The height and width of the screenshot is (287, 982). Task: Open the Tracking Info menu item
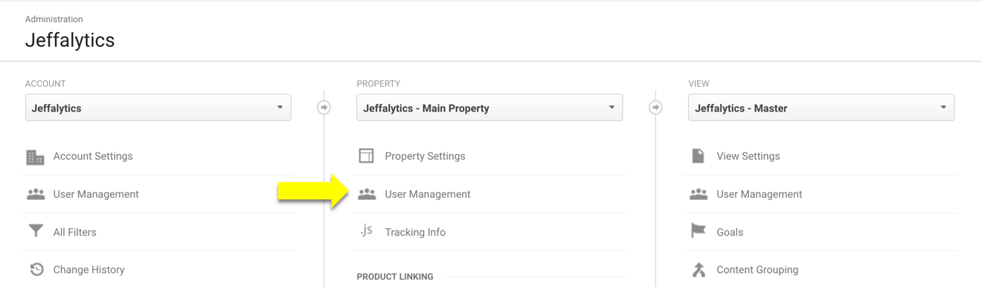(x=415, y=232)
